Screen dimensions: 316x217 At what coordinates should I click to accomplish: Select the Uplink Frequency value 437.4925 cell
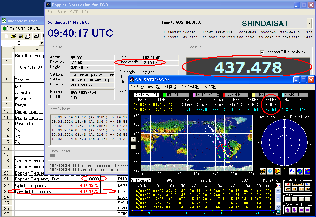[x=80, y=185]
